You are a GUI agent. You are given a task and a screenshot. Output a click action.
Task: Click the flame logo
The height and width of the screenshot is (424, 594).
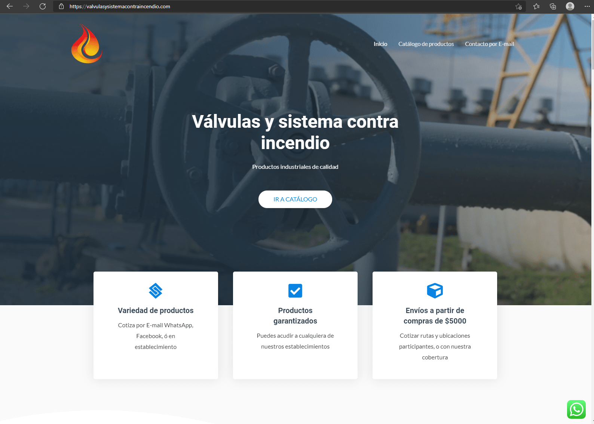(x=87, y=44)
